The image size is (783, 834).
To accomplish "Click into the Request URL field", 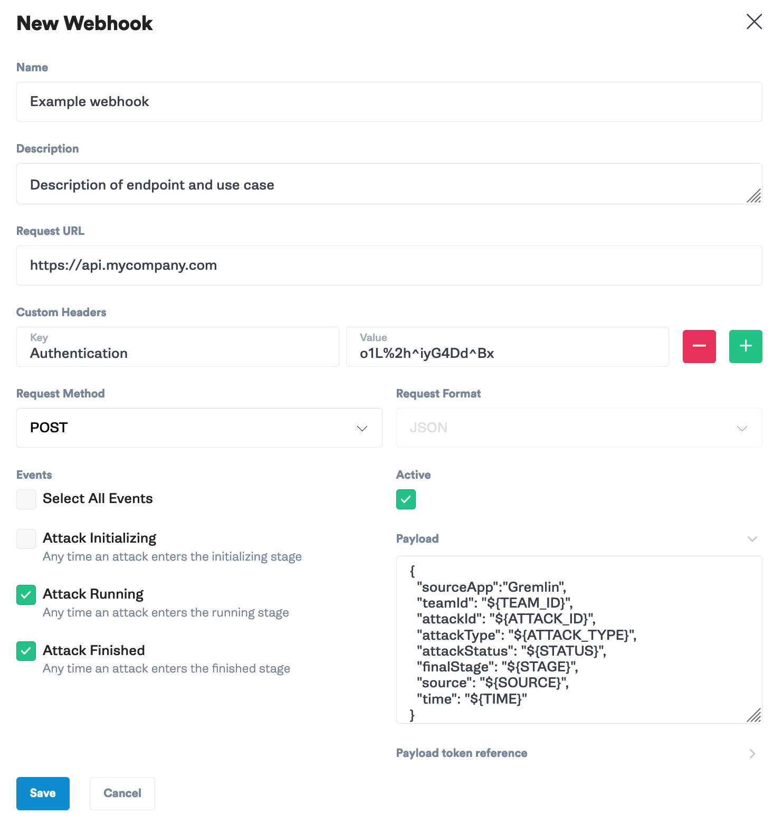I will click(389, 266).
